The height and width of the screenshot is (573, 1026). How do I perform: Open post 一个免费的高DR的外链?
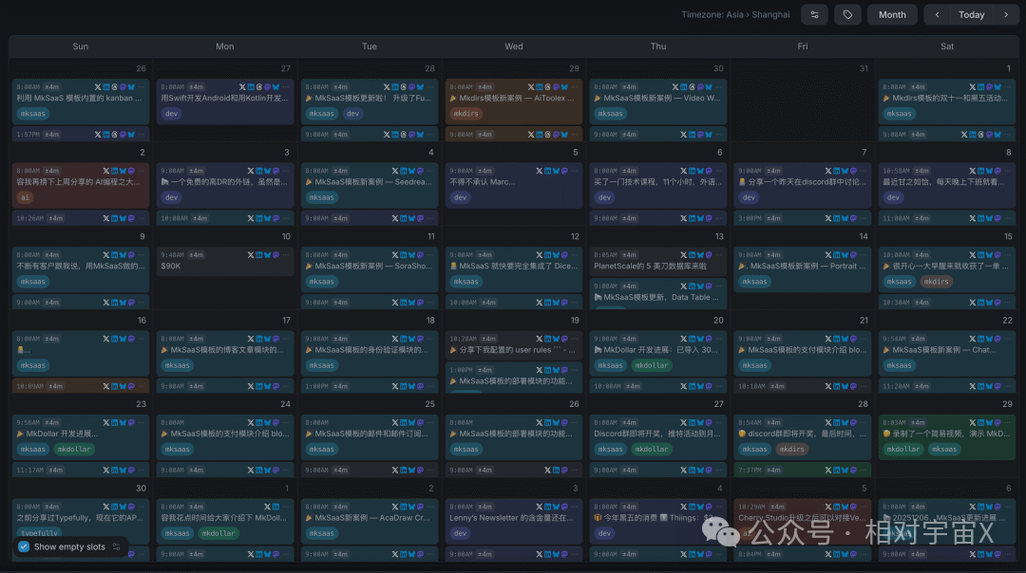[224, 181]
